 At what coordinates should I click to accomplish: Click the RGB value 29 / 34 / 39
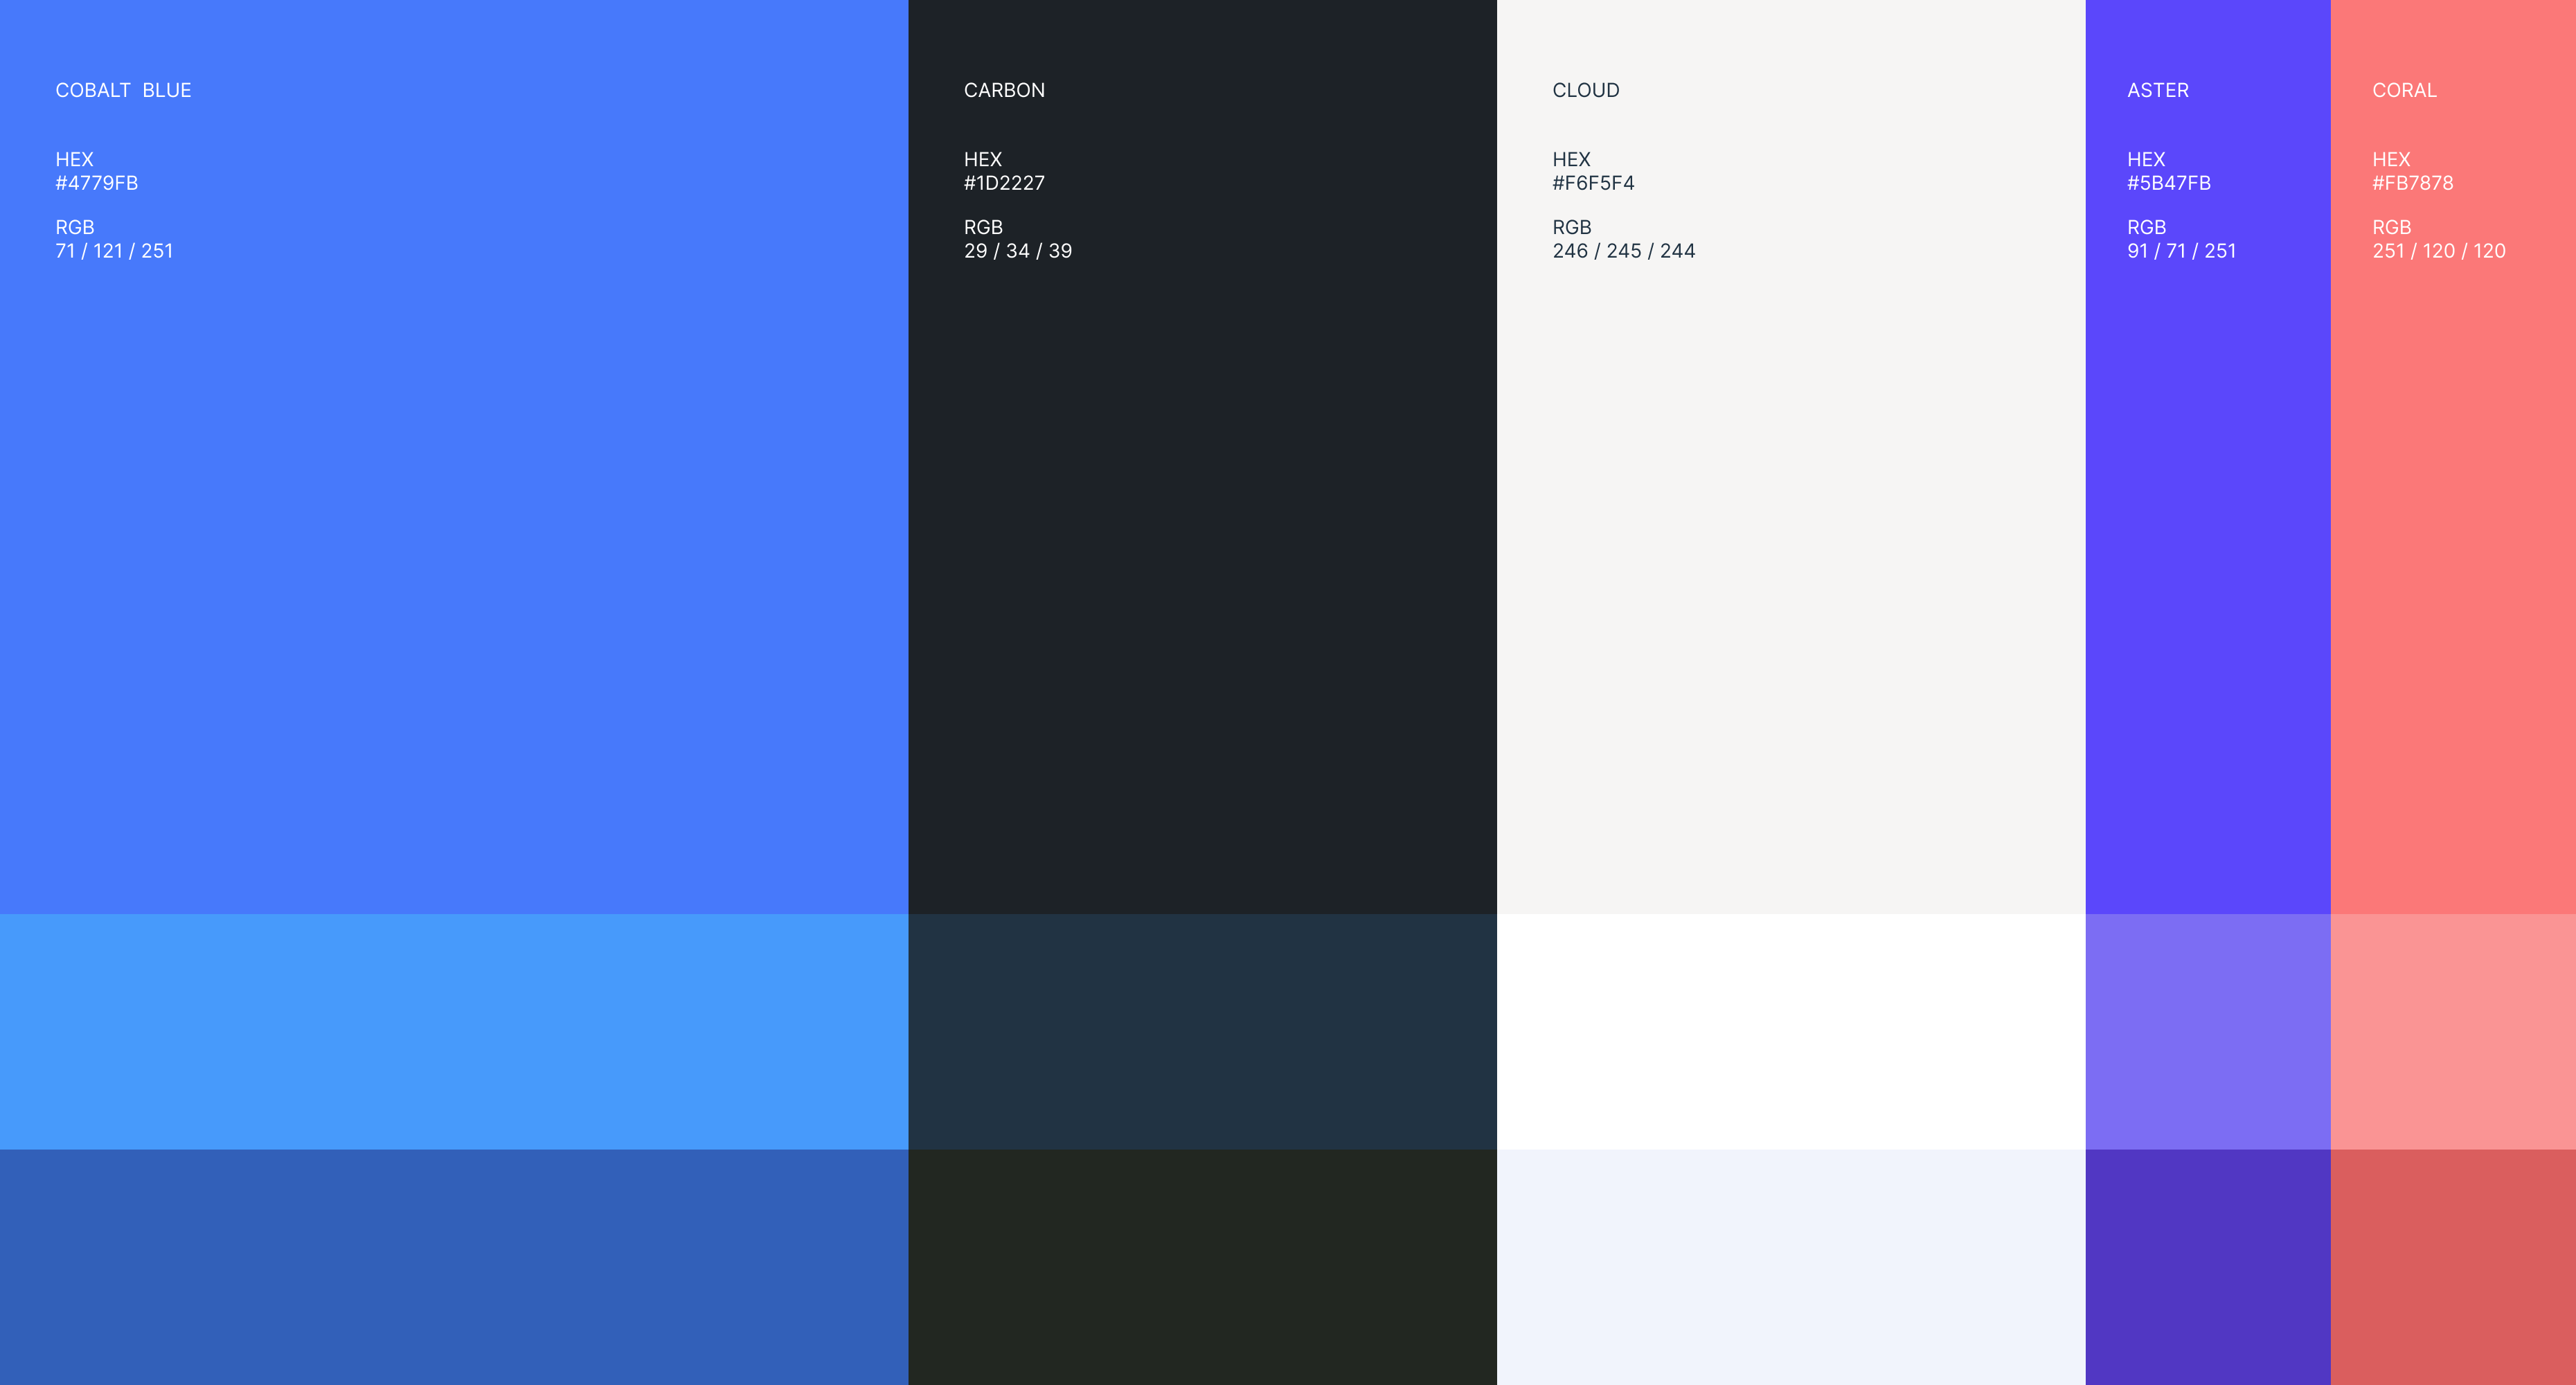point(1018,251)
